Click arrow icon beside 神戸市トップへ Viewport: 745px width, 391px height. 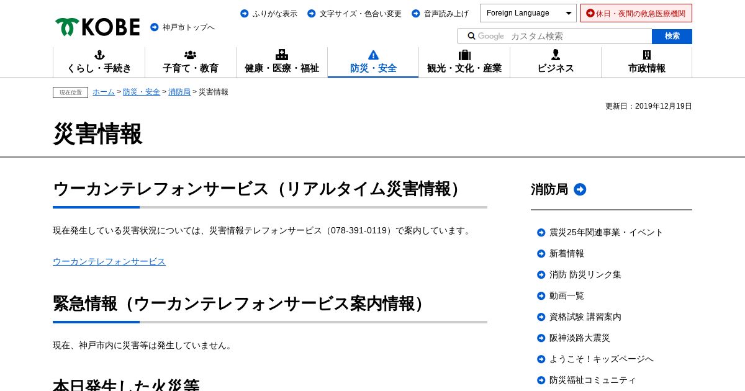point(155,27)
